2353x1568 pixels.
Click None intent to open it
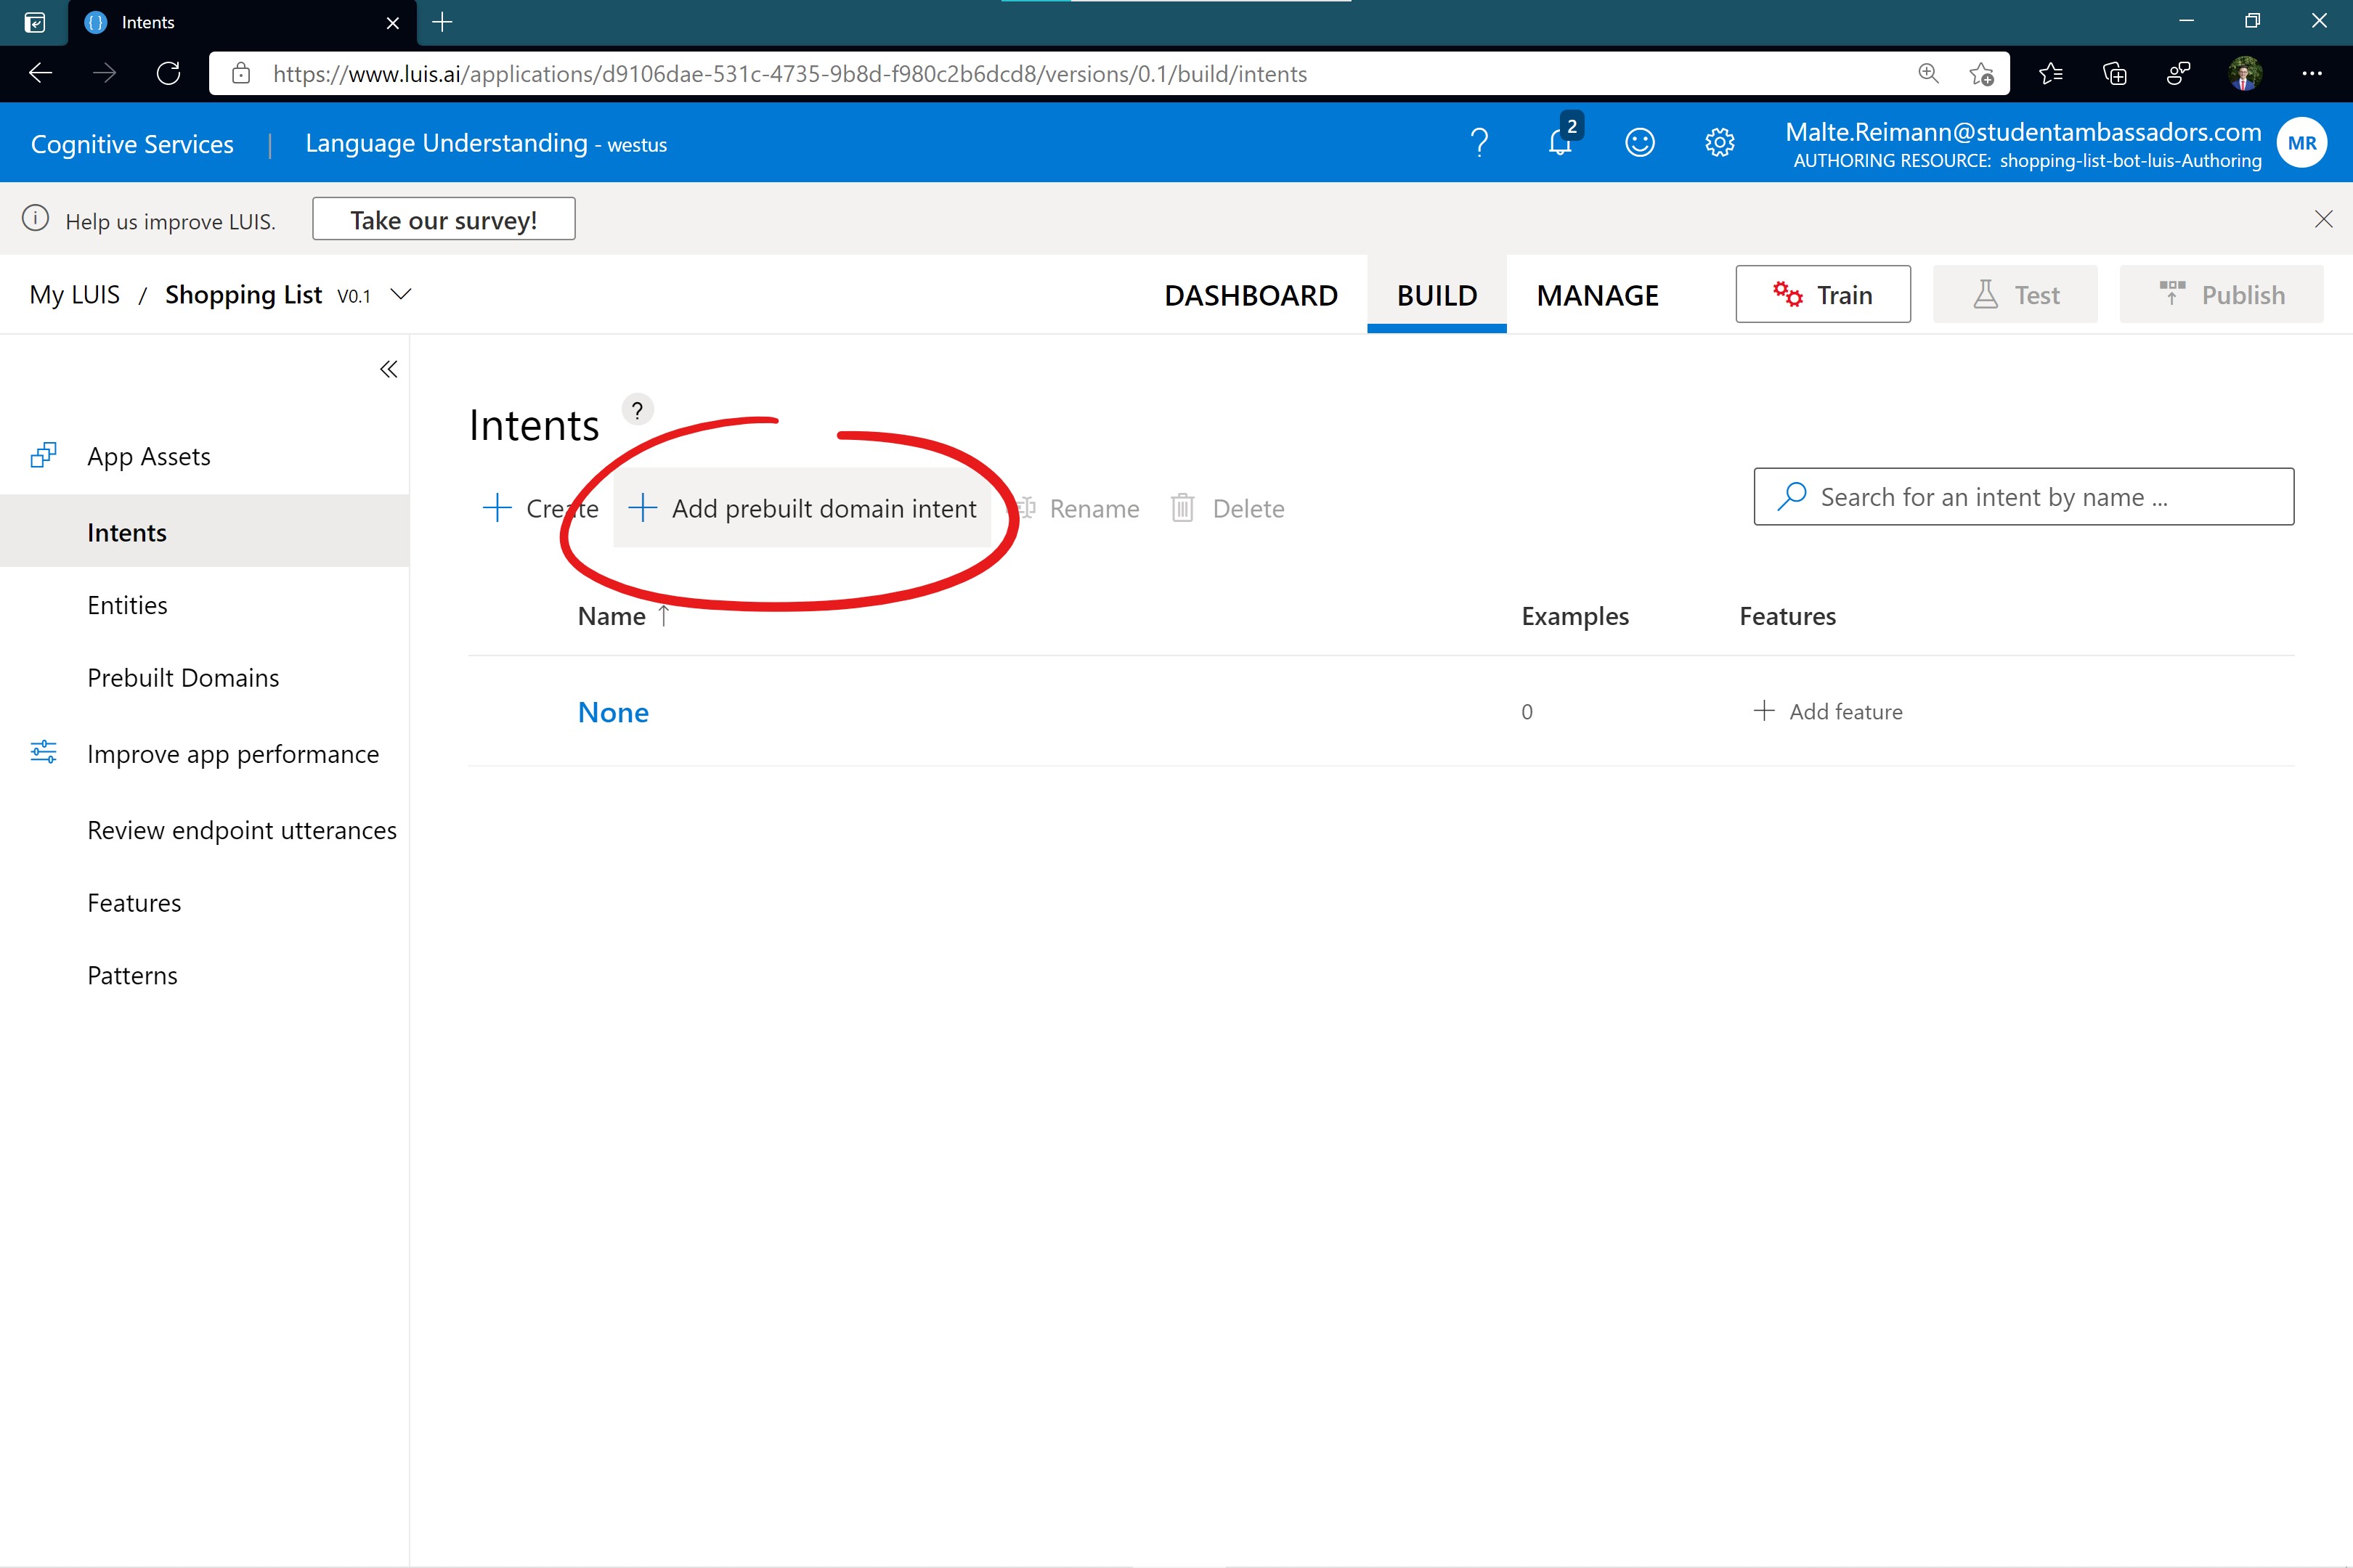[613, 711]
